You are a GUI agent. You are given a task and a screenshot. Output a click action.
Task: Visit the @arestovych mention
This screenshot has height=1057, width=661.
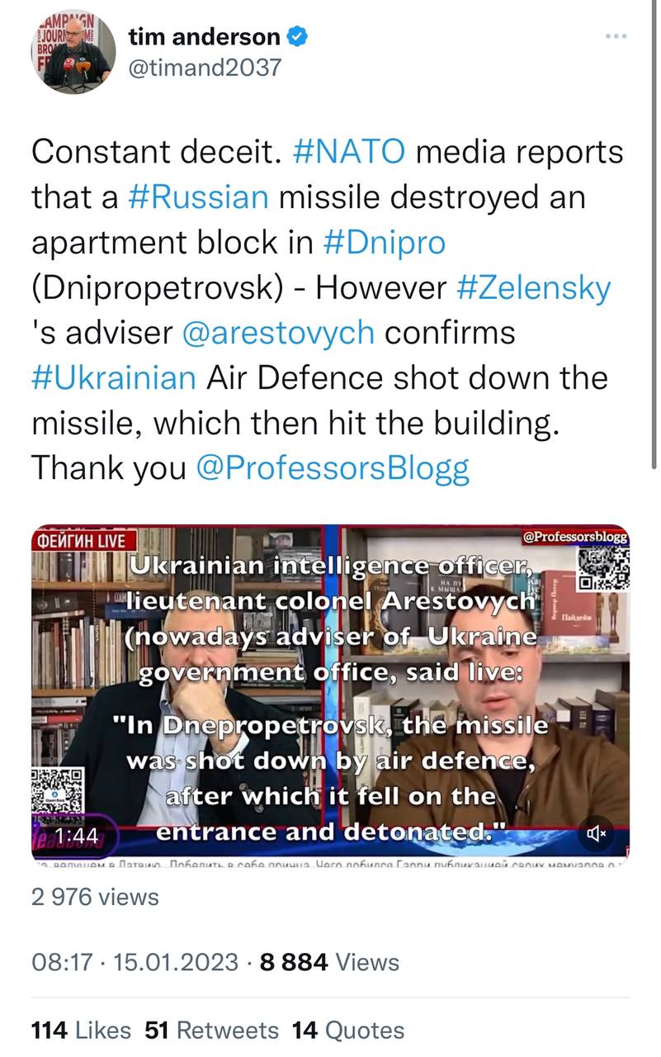(277, 333)
